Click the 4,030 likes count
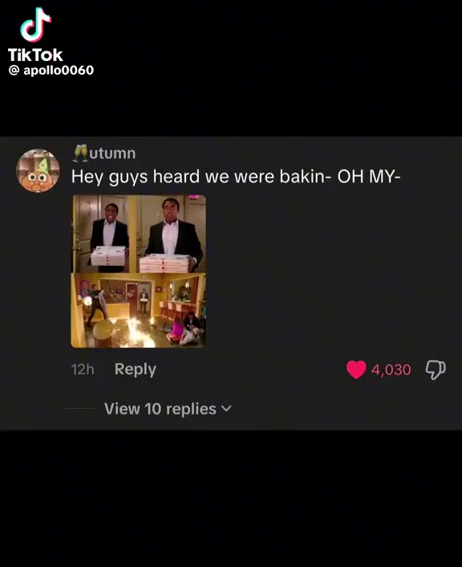This screenshot has height=567, width=462. pyautogui.click(x=391, y=369)
